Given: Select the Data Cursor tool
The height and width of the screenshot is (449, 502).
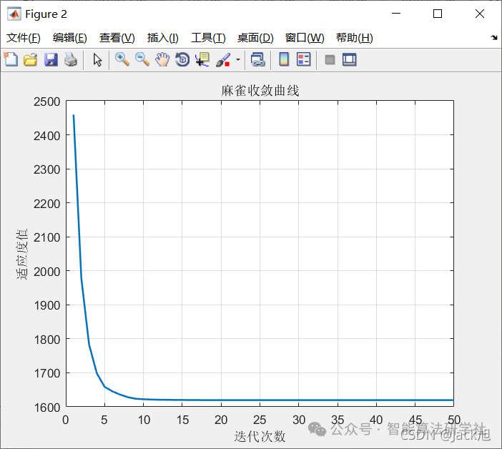Looking at the screenshot, I should pyautogui.click(x=202, y=59).
